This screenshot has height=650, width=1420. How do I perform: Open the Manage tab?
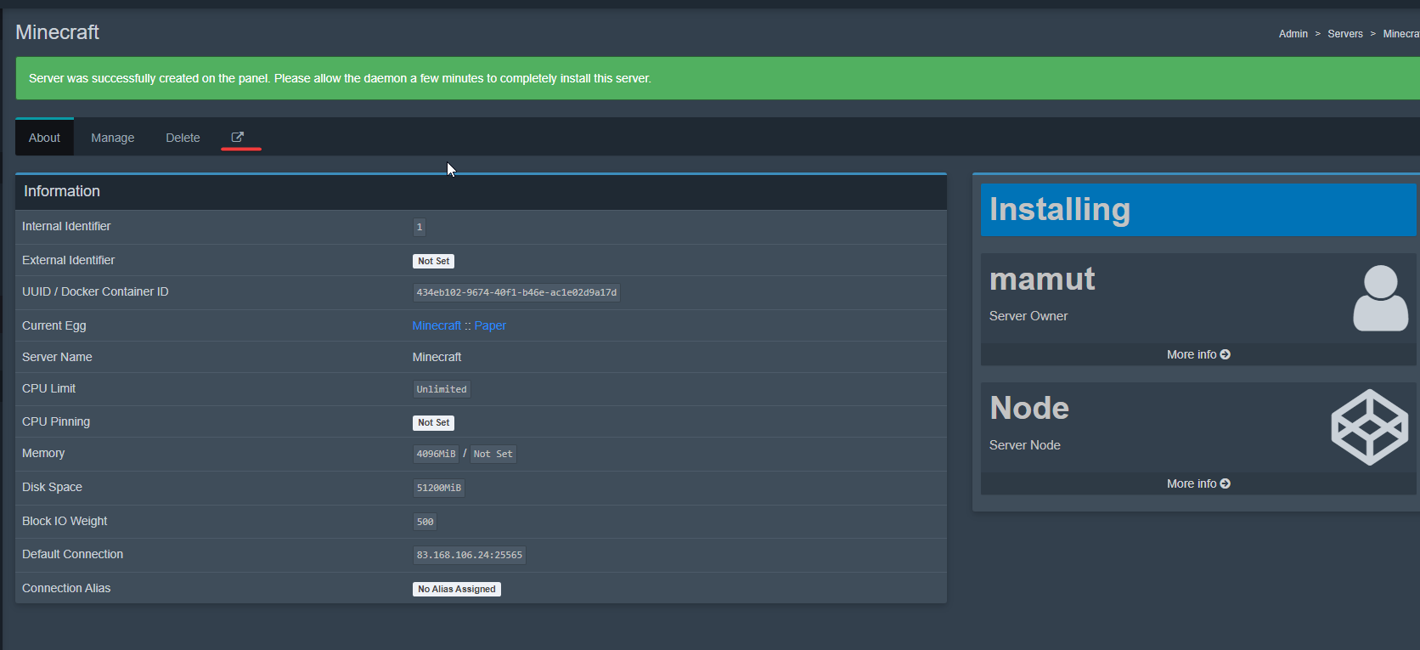click(112, 138)
